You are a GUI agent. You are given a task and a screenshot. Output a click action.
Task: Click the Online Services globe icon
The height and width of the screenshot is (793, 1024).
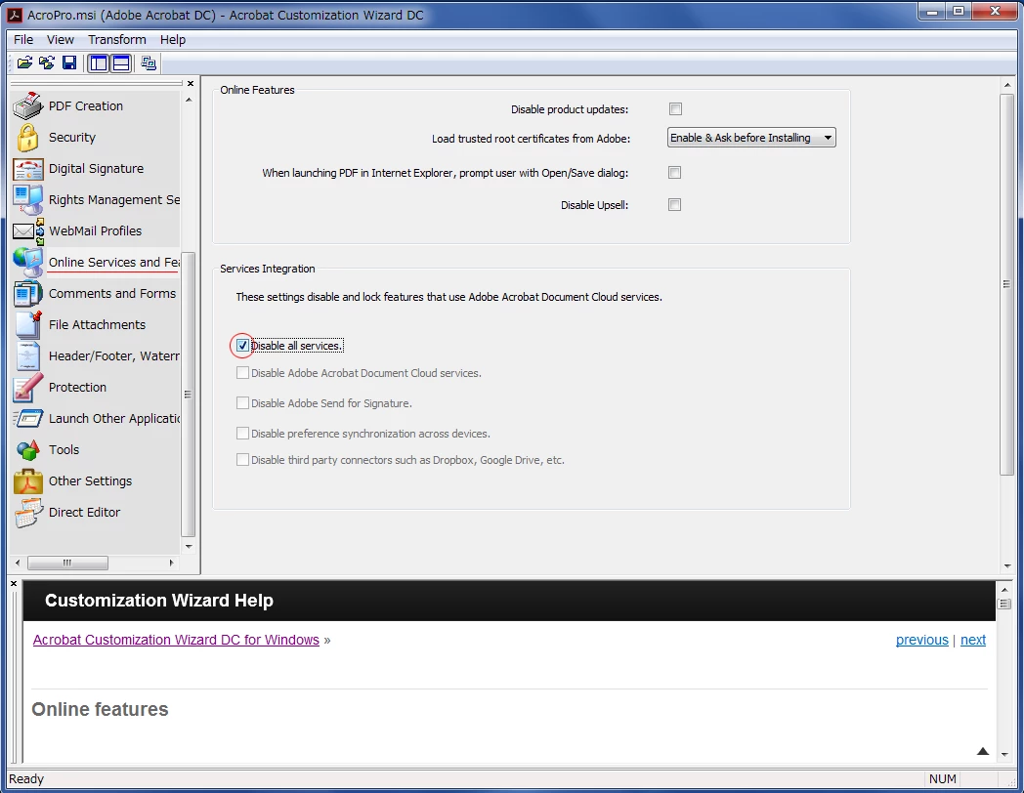point(28,263)
